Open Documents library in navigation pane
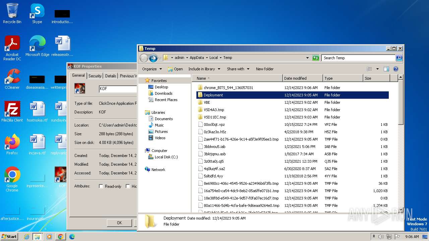429x241 pixels. coord(164,119)
